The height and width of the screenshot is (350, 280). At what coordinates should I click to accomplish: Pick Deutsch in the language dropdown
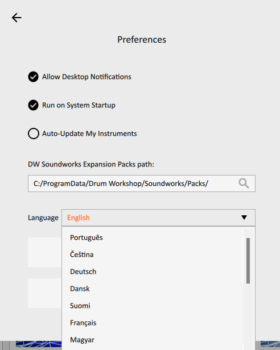click(x=83, y=272)
